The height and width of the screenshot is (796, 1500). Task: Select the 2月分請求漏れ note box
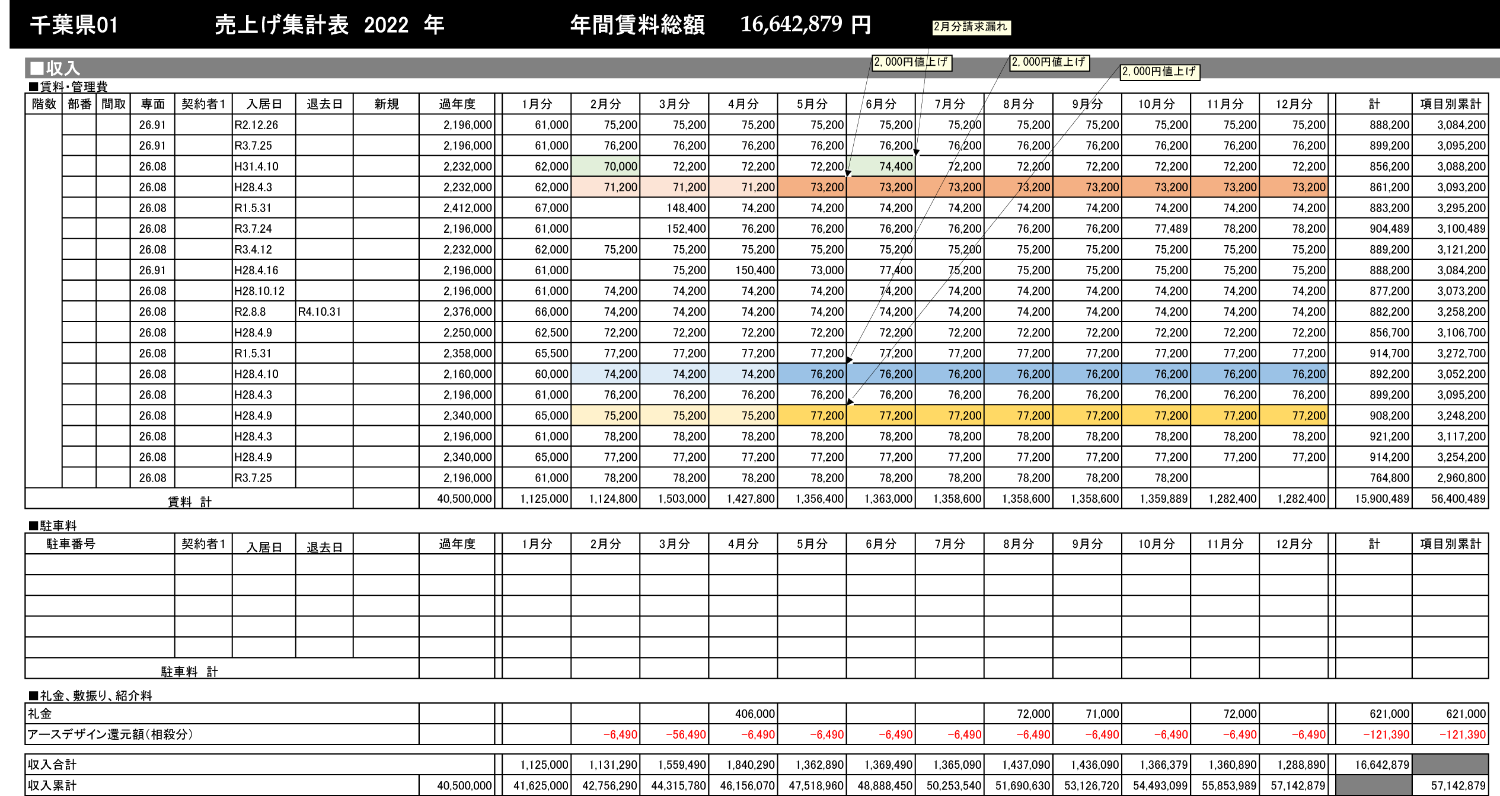971,27
